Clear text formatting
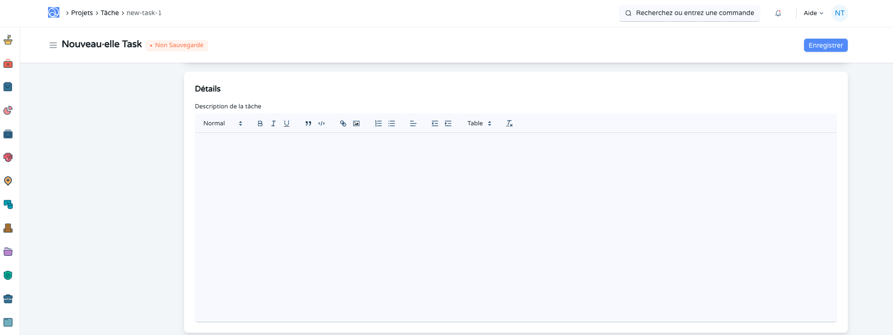The image size is (893, 335). (x=509, y=123)
